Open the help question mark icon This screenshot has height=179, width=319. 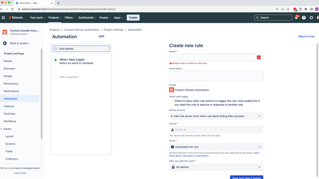[x=304, y=18]
